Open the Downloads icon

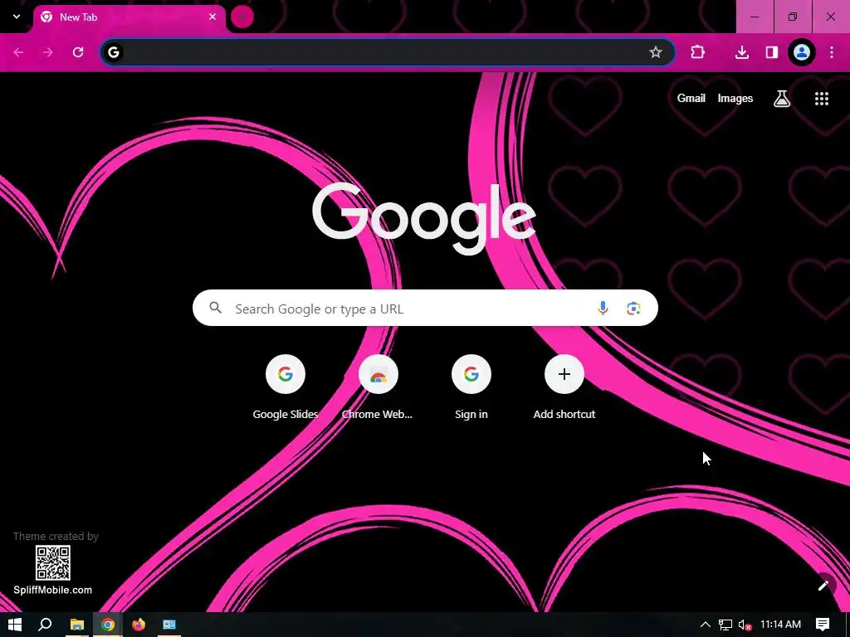[741, 52]
